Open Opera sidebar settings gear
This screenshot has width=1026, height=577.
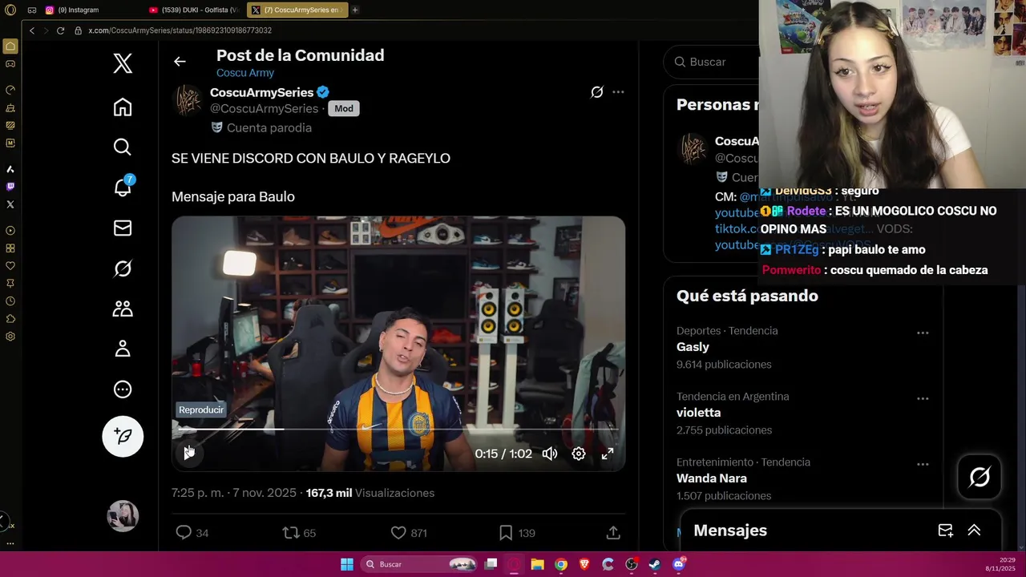click(10, 337)
